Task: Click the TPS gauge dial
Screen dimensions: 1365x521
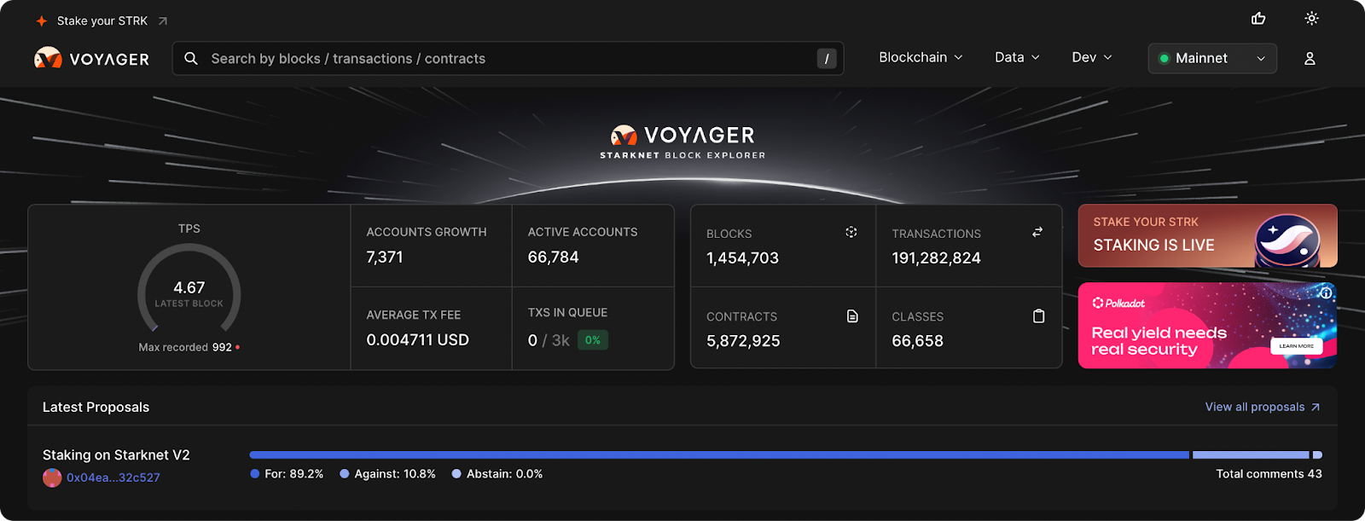Action: click(189, 288)
